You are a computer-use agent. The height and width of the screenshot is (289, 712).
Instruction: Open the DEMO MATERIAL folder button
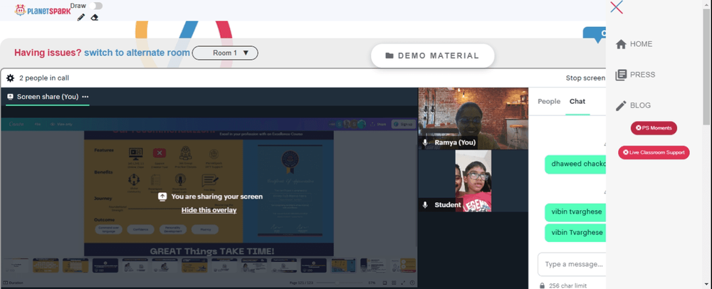[432, 56]
